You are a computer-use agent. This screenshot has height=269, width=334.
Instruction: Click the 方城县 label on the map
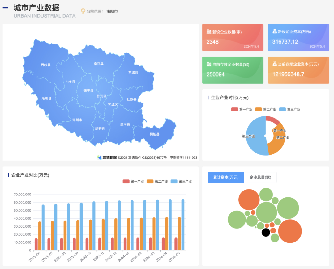[133, 72]
